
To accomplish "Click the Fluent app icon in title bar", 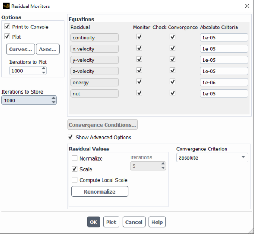I will (6, 6).
